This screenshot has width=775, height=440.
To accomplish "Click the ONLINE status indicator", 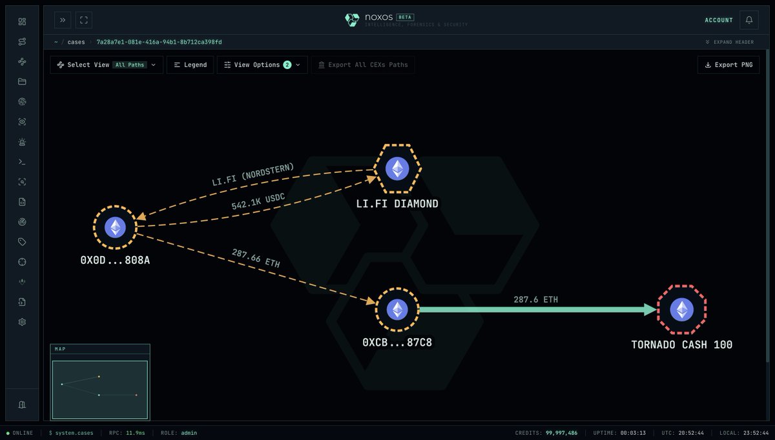I will pos(20,433).
